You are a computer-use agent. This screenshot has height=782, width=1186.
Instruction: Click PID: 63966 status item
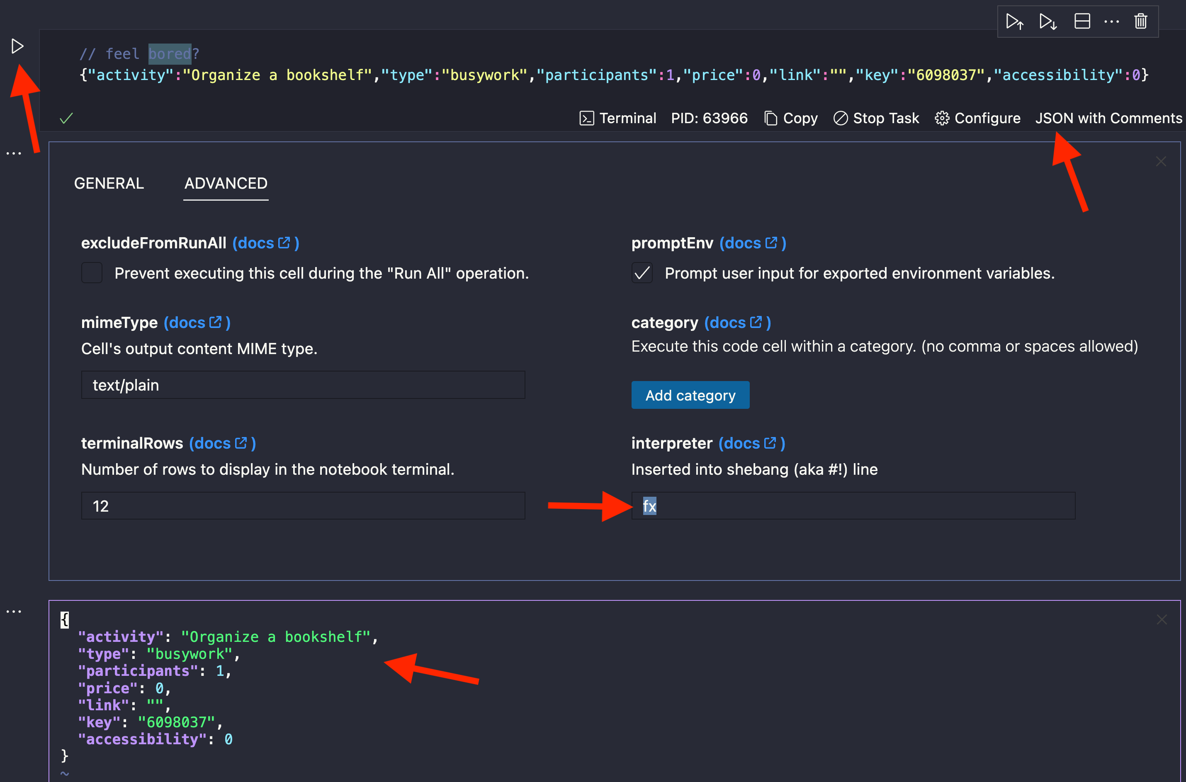709,118
